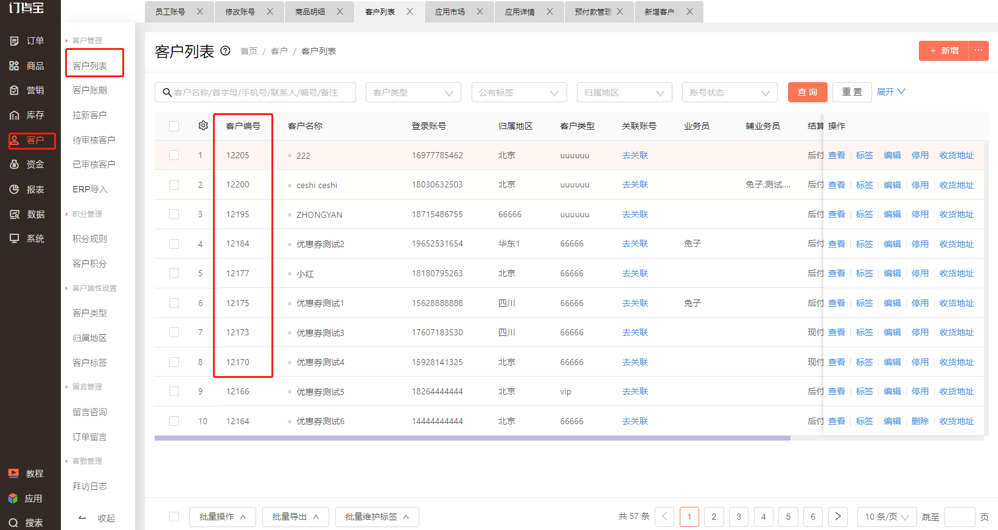998x530 pixels.
Task: Open the 客户类型 filter dropdown
Action: 413,92
